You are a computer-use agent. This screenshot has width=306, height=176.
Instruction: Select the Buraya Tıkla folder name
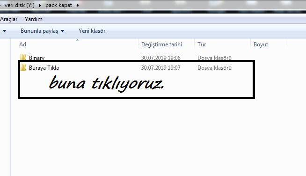[x=44, y=68]
